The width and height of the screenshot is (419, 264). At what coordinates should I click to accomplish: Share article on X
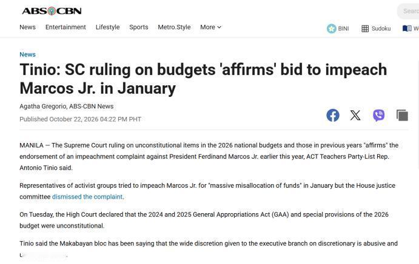click(x=355, y=115)
